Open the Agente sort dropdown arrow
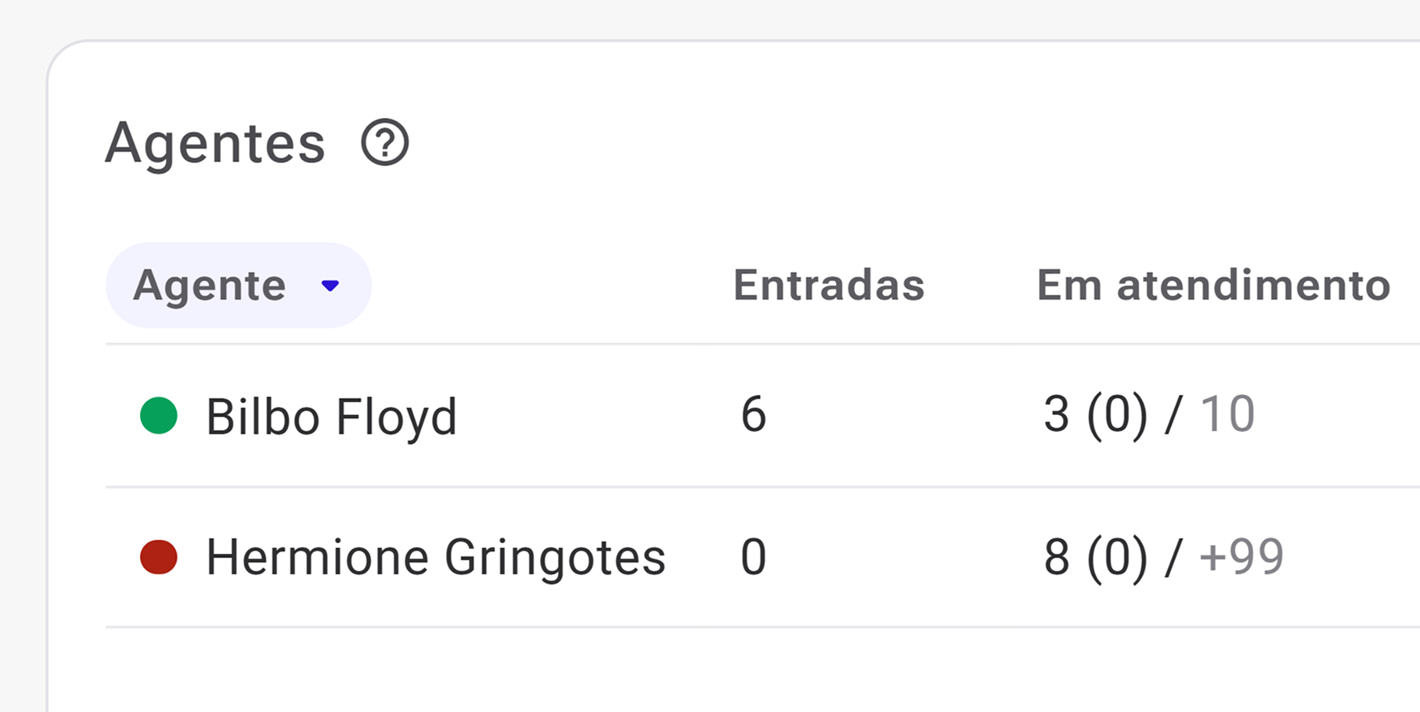Screen dimensions: 1420x712 (x=330, y=286)
